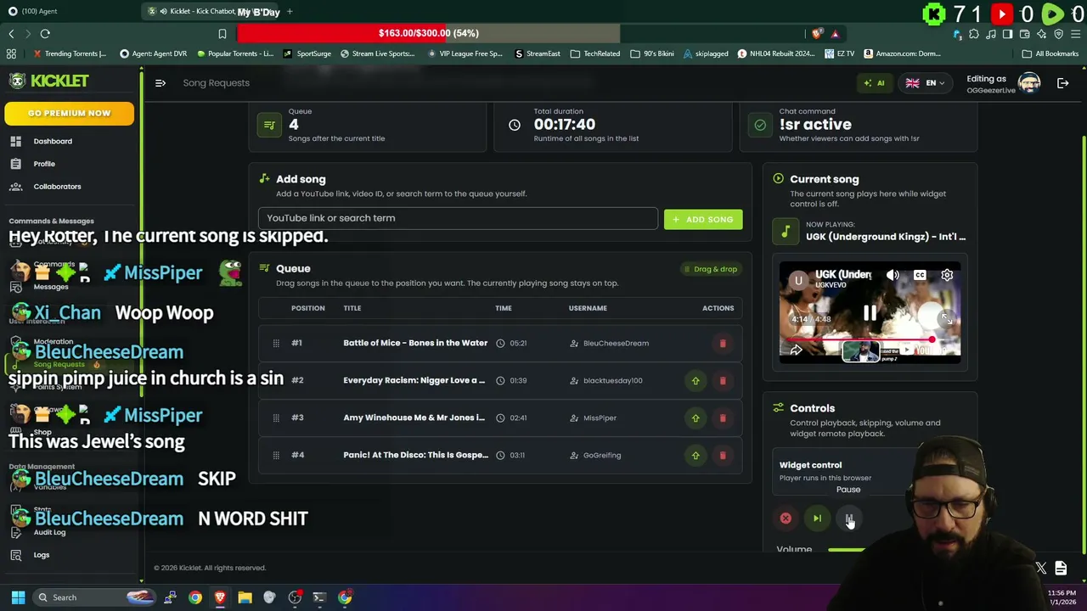This screenshot has height=611, width=1087.
Task: Open Profile in the sidebar
Action: point(44,164)
